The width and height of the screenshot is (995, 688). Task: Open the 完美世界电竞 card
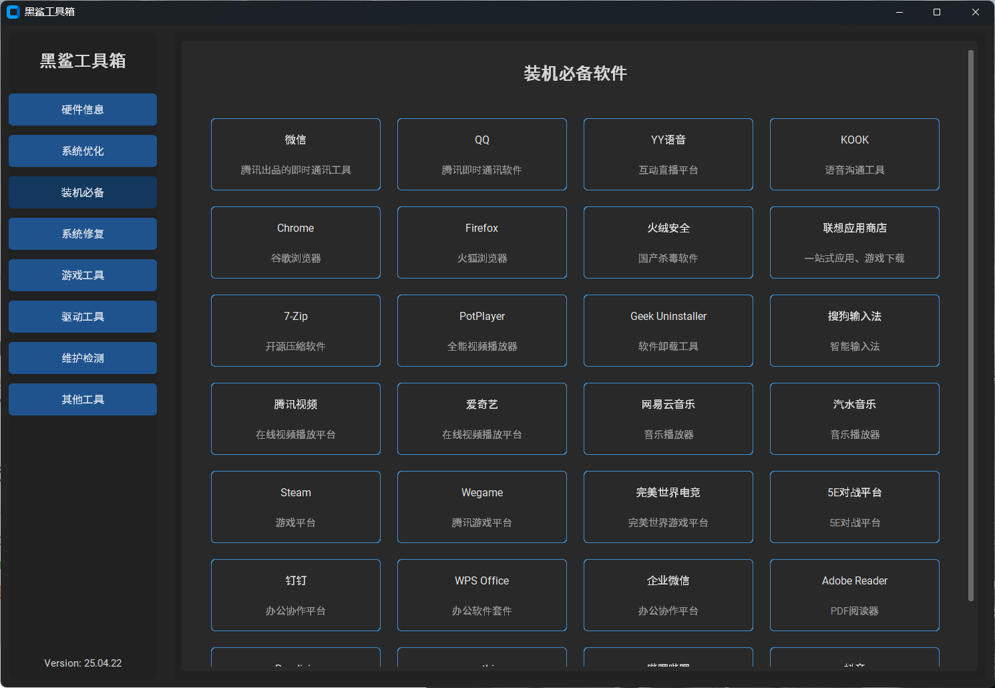[x=668, y=507]
